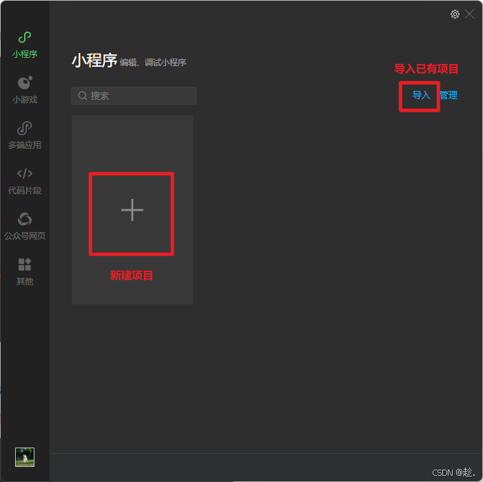Open the 其他 grid icon
Screen dimensions: 483x482
point(25,264)
